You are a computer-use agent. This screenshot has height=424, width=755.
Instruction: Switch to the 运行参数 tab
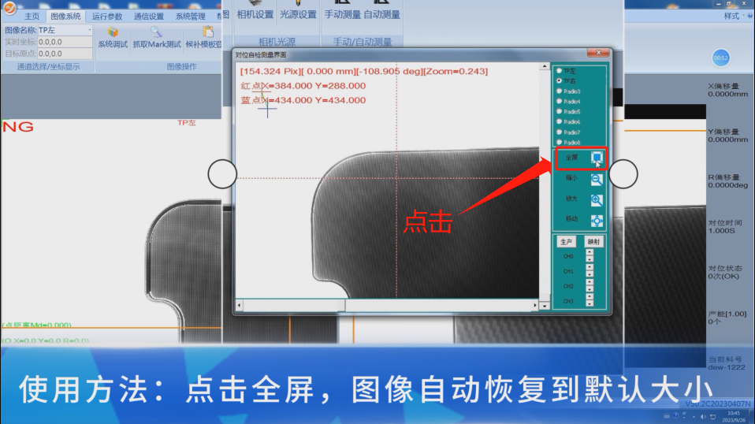tap(106, 16)
